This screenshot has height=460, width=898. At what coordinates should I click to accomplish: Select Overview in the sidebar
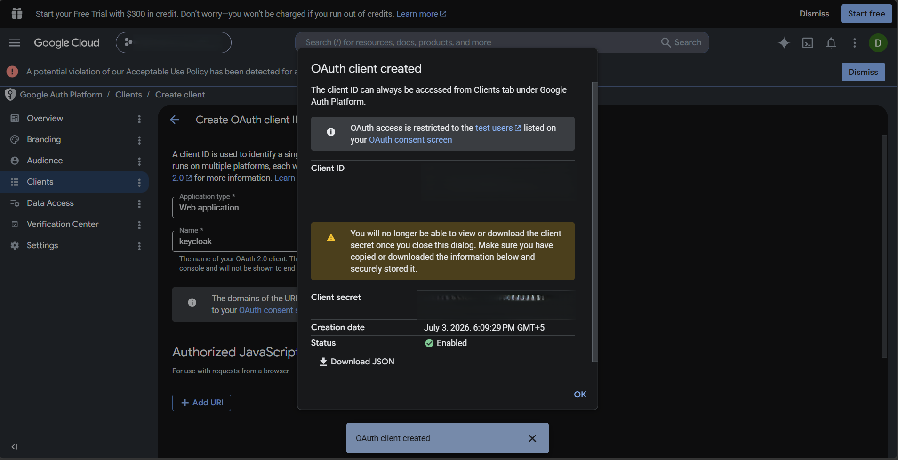tap(45, 118)
